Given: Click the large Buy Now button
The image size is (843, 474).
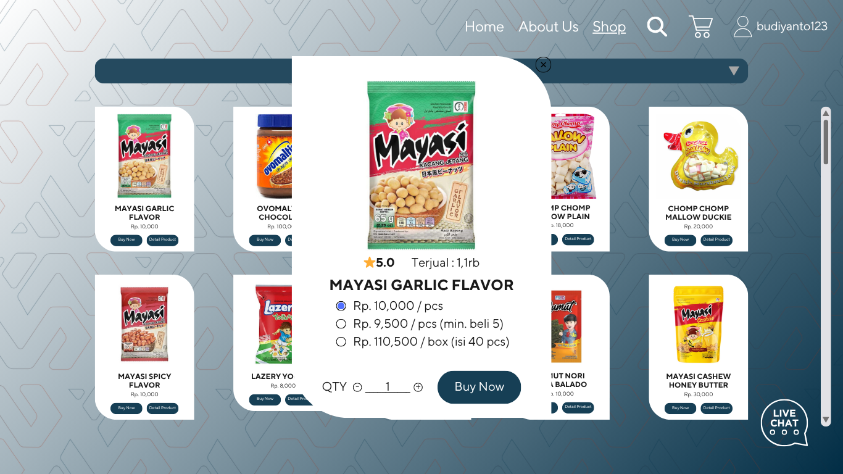Looking at the screenshot, I should click(x=479, y=387).
